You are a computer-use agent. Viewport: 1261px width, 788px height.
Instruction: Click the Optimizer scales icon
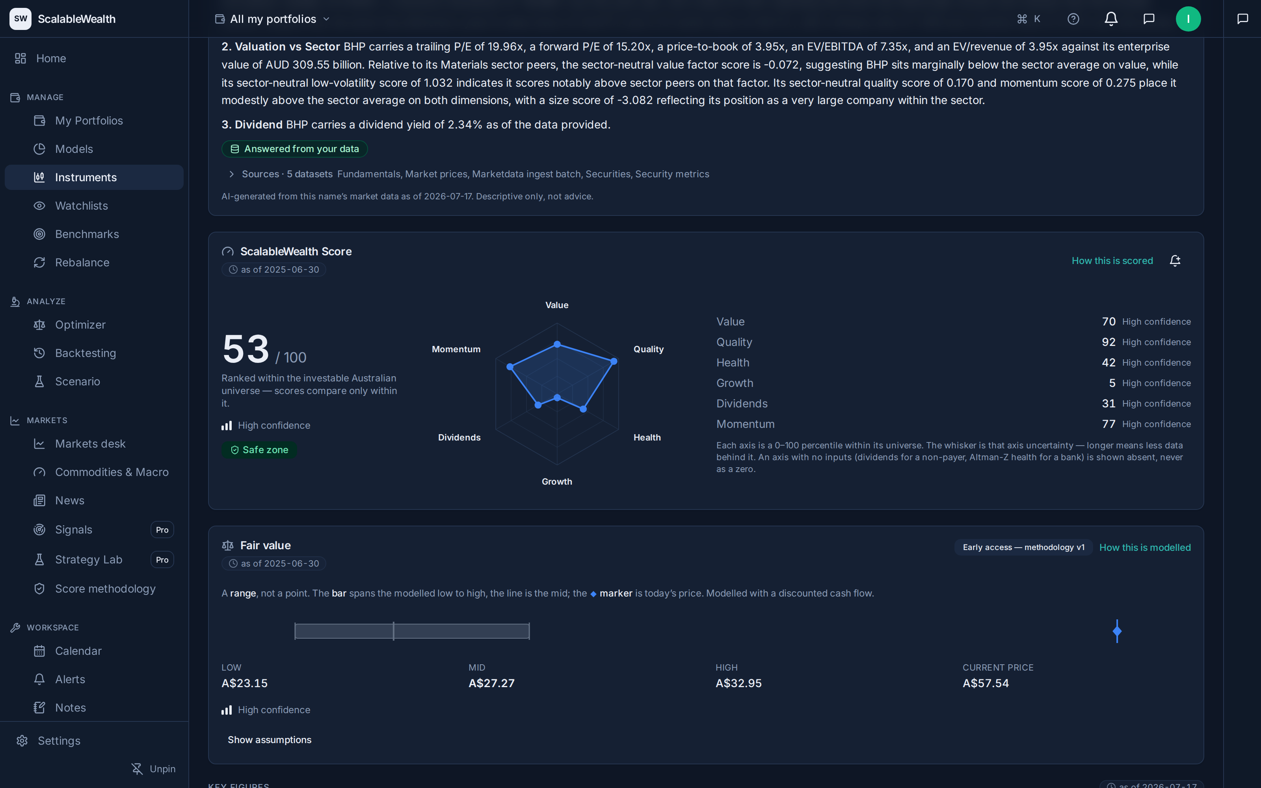(39, 325)
